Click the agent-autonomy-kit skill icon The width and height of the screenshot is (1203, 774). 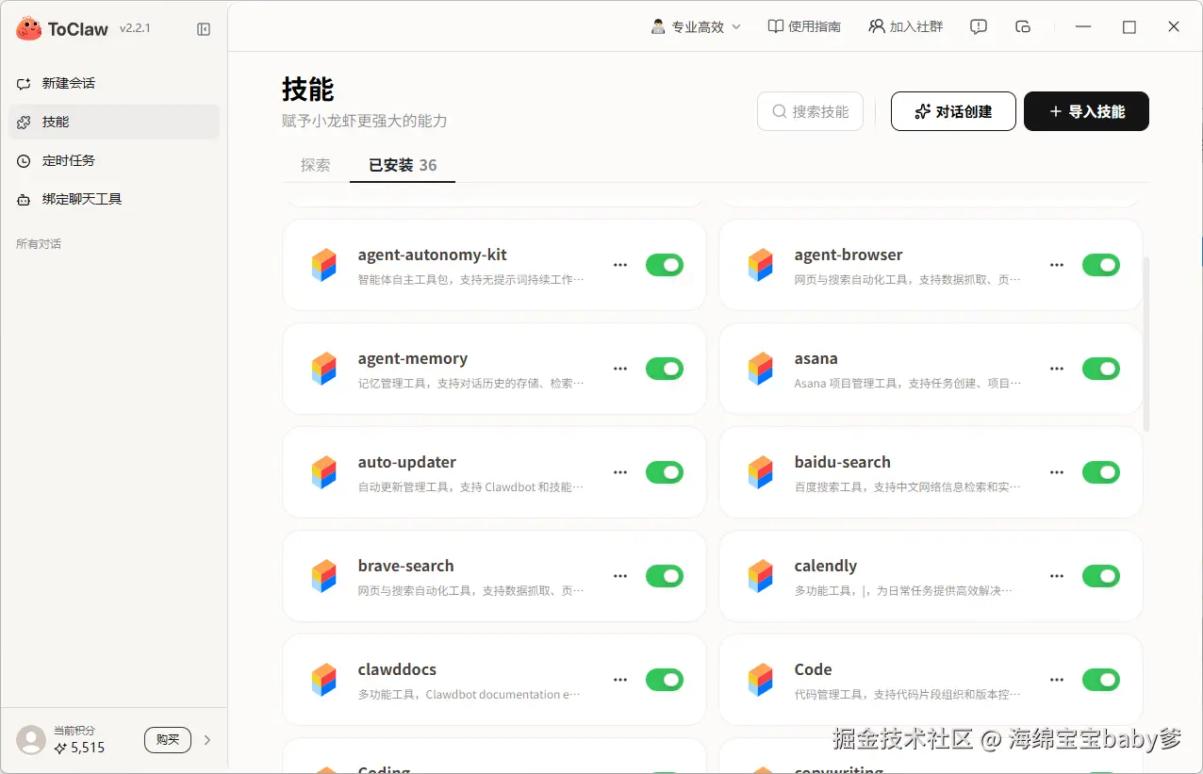click(x=324, y=265)
